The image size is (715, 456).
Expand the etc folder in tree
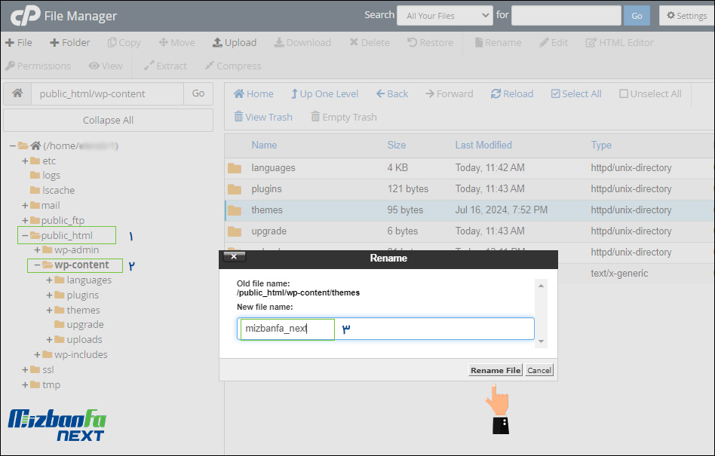tap(25, 161)
